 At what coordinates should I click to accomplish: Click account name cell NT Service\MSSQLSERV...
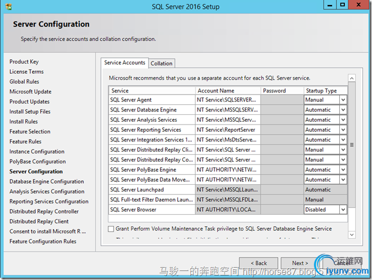[x=228, y=110]
